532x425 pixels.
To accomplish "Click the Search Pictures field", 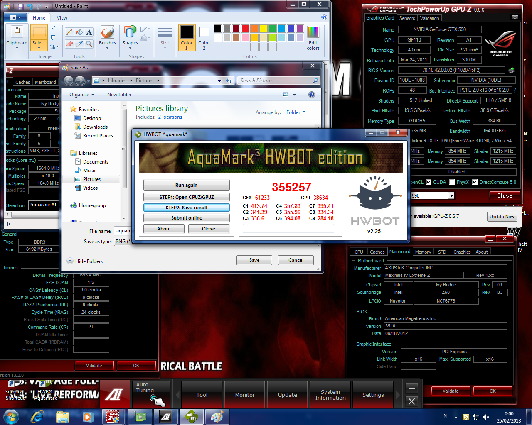I will 278,81.
